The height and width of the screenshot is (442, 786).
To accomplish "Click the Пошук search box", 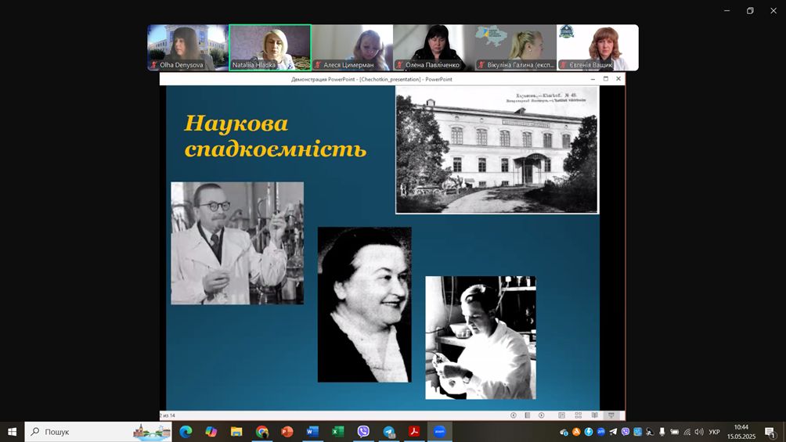I will coord(98,432).
